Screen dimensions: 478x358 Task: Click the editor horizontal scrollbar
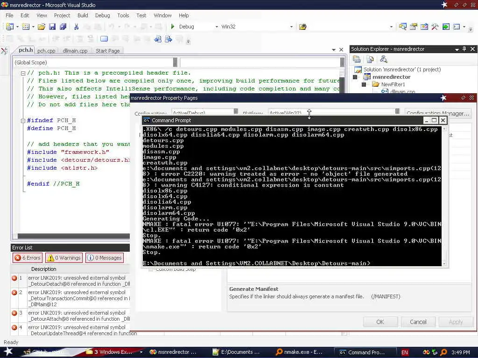(73, 236)
